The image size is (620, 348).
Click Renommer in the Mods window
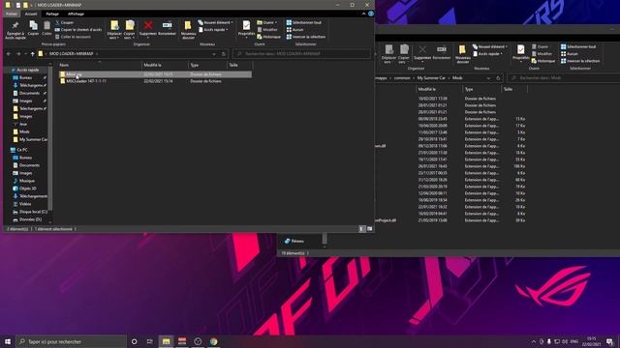[442, 52]
